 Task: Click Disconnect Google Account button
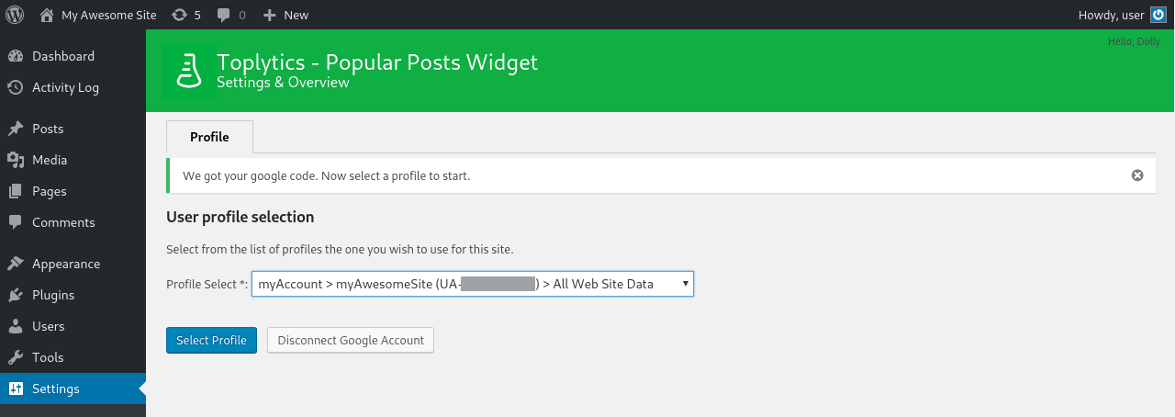351,340
